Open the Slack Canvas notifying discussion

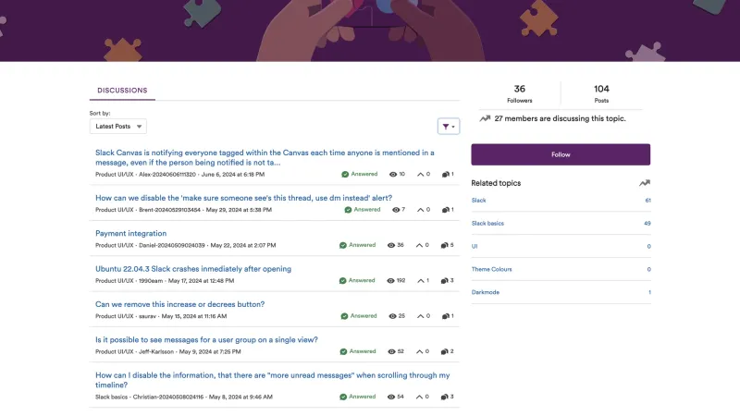[x=265, y=157]
